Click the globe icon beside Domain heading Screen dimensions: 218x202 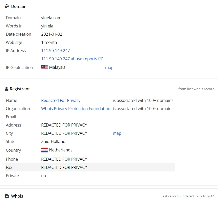7,6
